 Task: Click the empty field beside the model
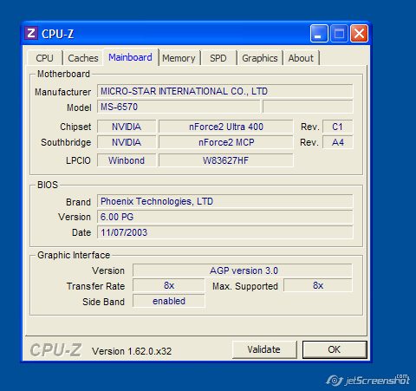coord(308,107)
